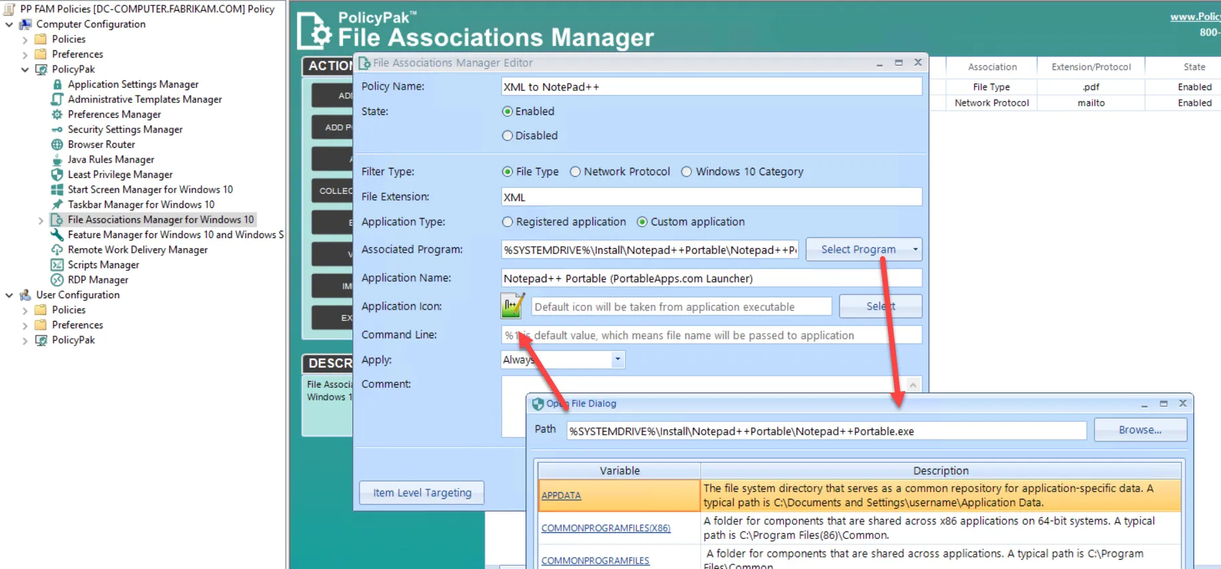Click the RDP Manager icon

58,279
